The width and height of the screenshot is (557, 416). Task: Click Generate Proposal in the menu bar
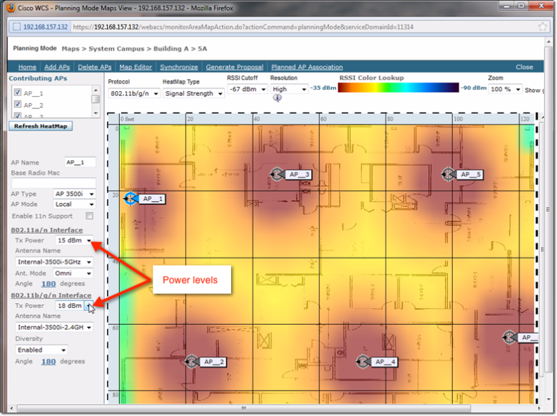235,67
